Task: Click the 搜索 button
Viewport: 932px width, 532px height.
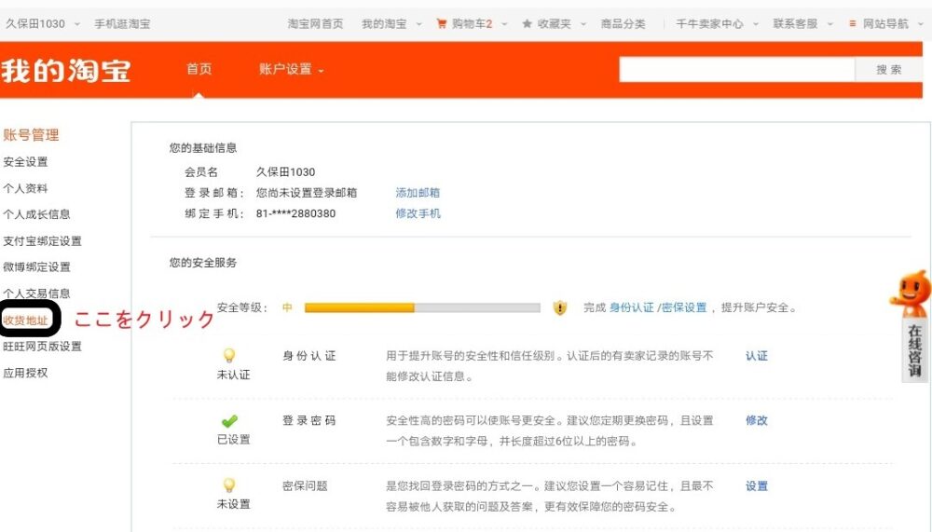Action: 888,70
